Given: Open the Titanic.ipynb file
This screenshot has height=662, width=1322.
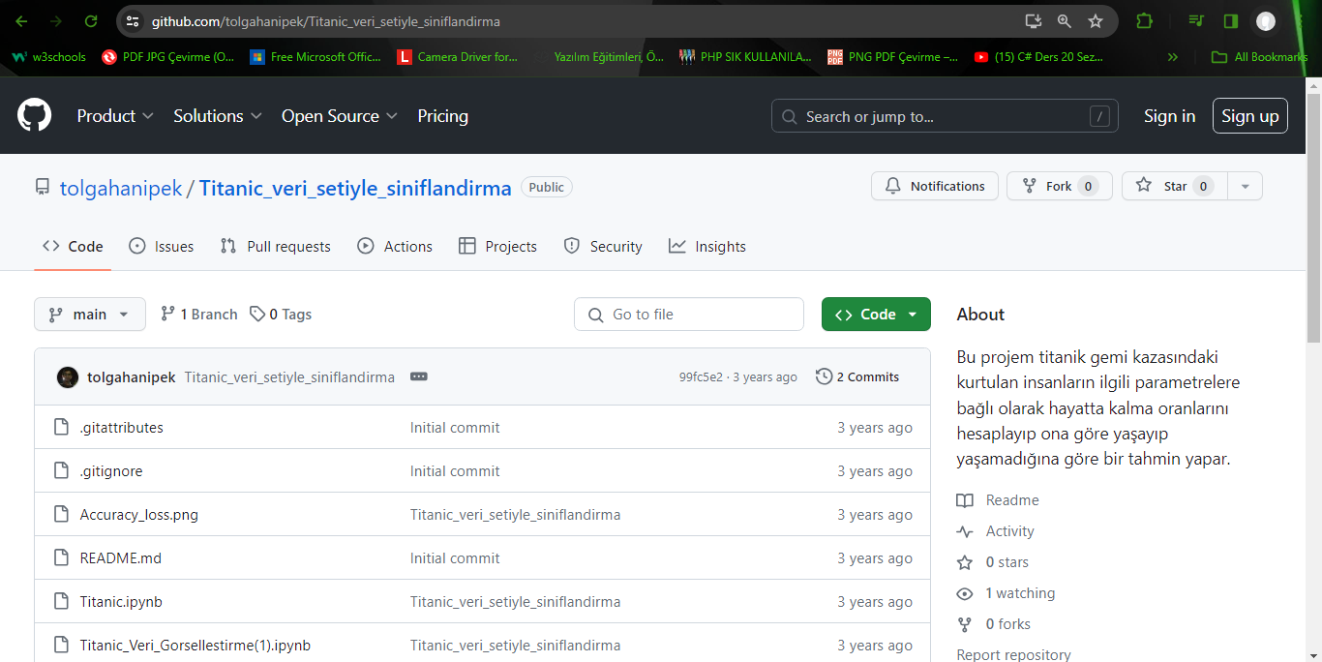Looking at the screenshot, I should pyautogui.click(x=121, y=602).
